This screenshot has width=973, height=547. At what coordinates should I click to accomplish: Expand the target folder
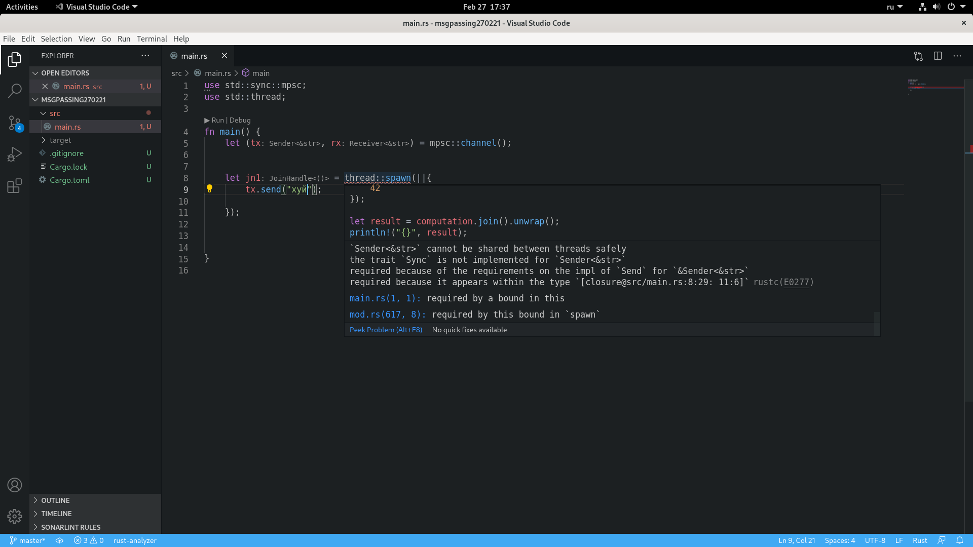tap(95, 140)
